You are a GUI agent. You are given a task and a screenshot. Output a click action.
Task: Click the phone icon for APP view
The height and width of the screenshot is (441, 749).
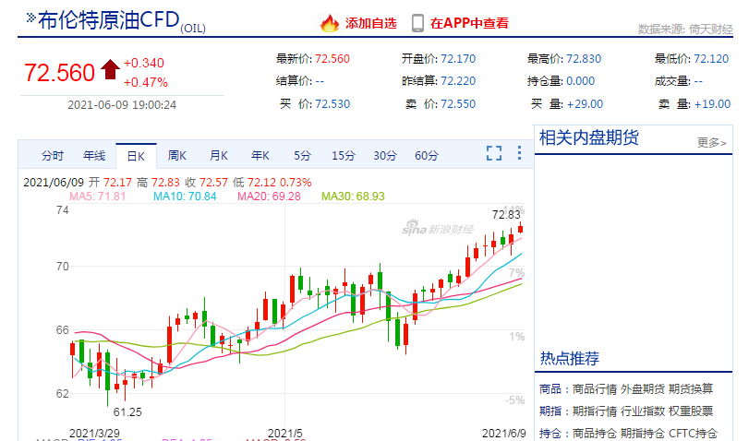click(x=417, y=23)
